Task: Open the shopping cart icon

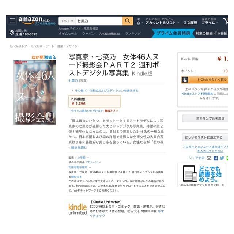Action: 226,21
